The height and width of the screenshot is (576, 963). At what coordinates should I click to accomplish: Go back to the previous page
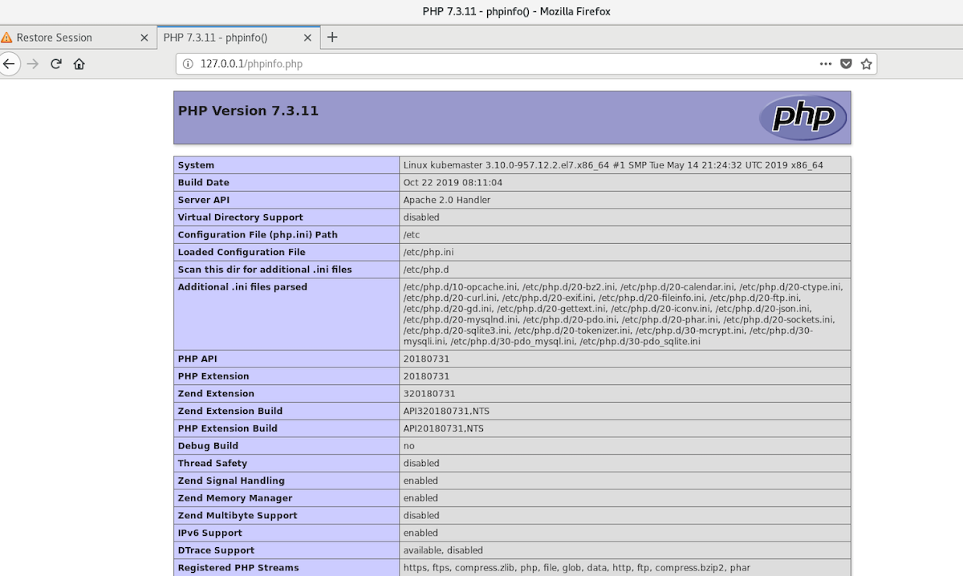9,64
